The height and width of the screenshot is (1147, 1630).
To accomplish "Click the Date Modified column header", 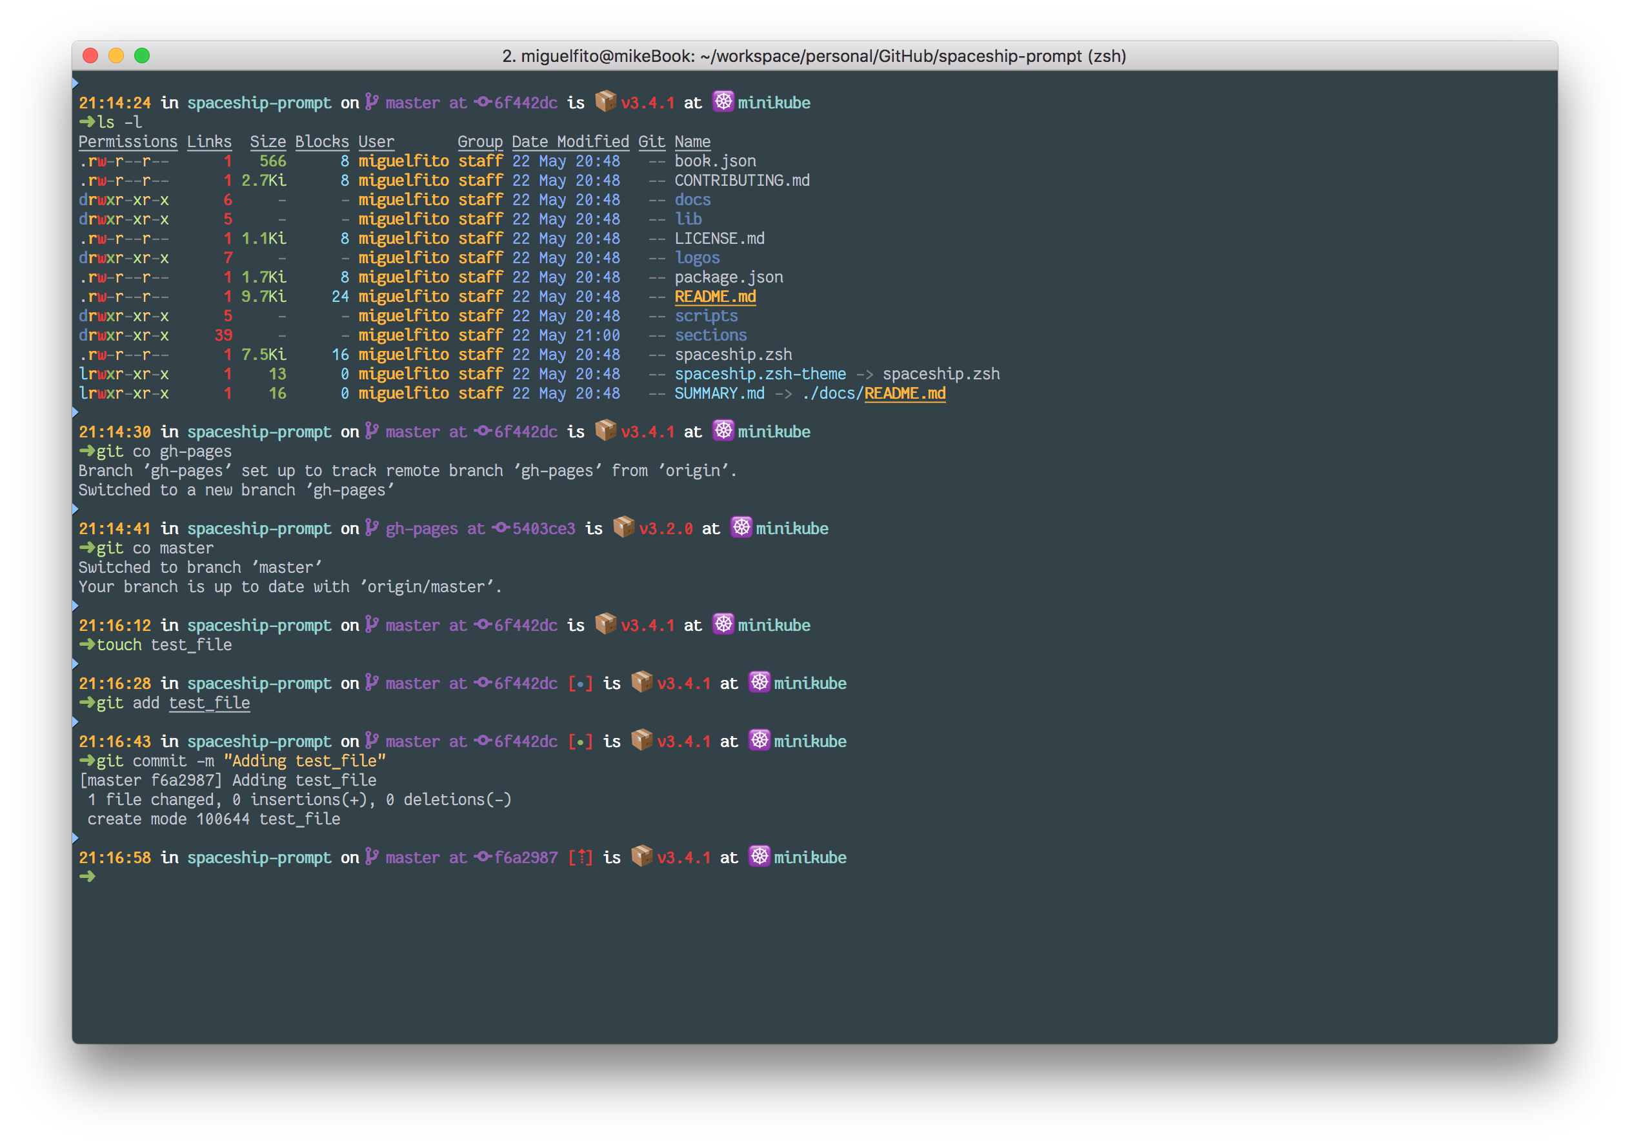I will click(x=570, y=141).
